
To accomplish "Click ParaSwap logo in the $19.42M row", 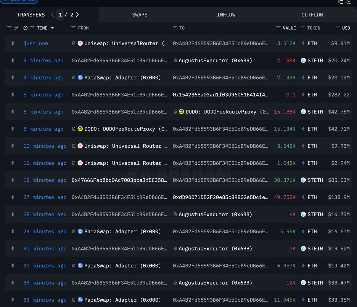I will [x=80, y=266].
